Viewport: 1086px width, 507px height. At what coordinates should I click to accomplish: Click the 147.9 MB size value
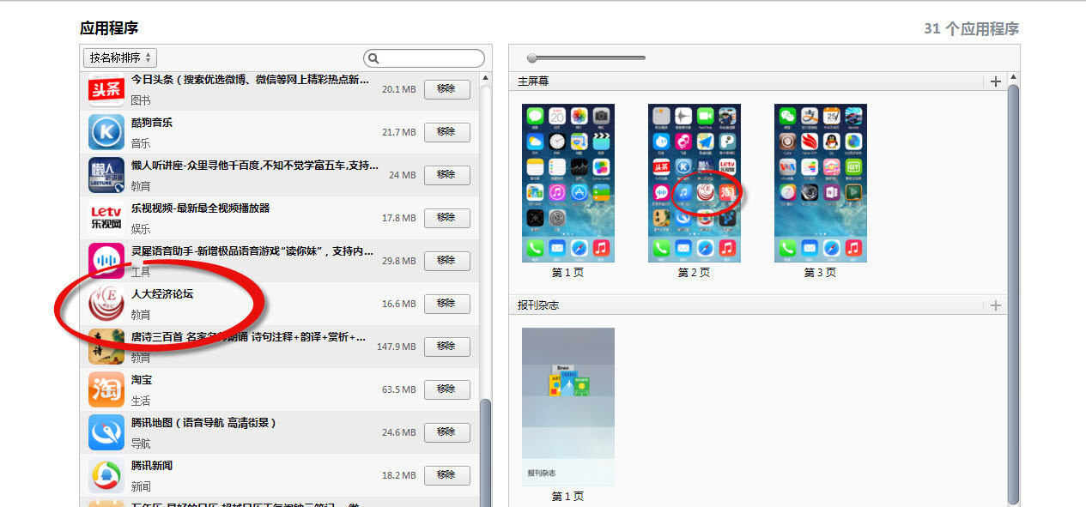pyautogui.click(x=397, y=347)
